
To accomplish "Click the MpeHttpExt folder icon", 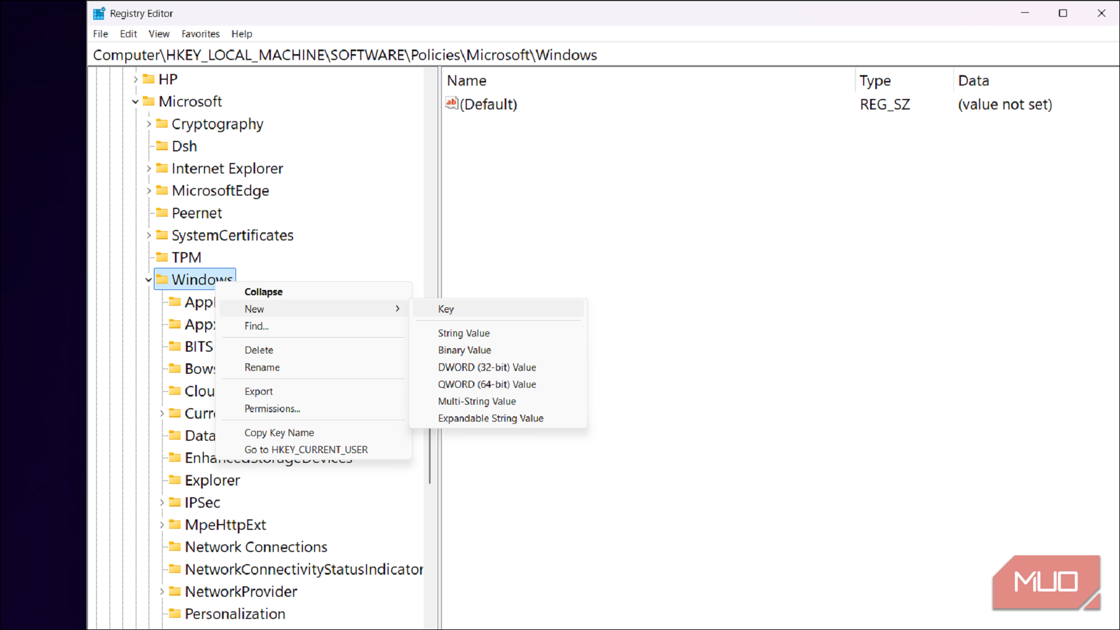I will [x=175, y=524].
